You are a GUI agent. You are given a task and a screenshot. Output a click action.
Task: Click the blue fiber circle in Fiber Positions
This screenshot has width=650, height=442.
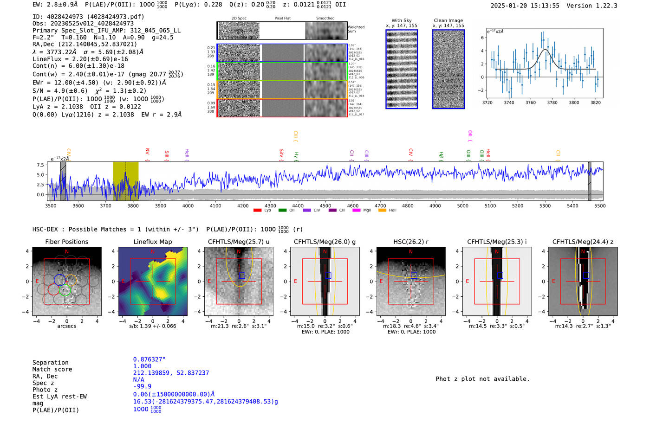(x=59, y=279)
